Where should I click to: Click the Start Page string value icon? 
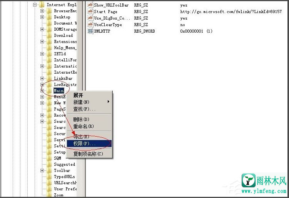(90, 12)
